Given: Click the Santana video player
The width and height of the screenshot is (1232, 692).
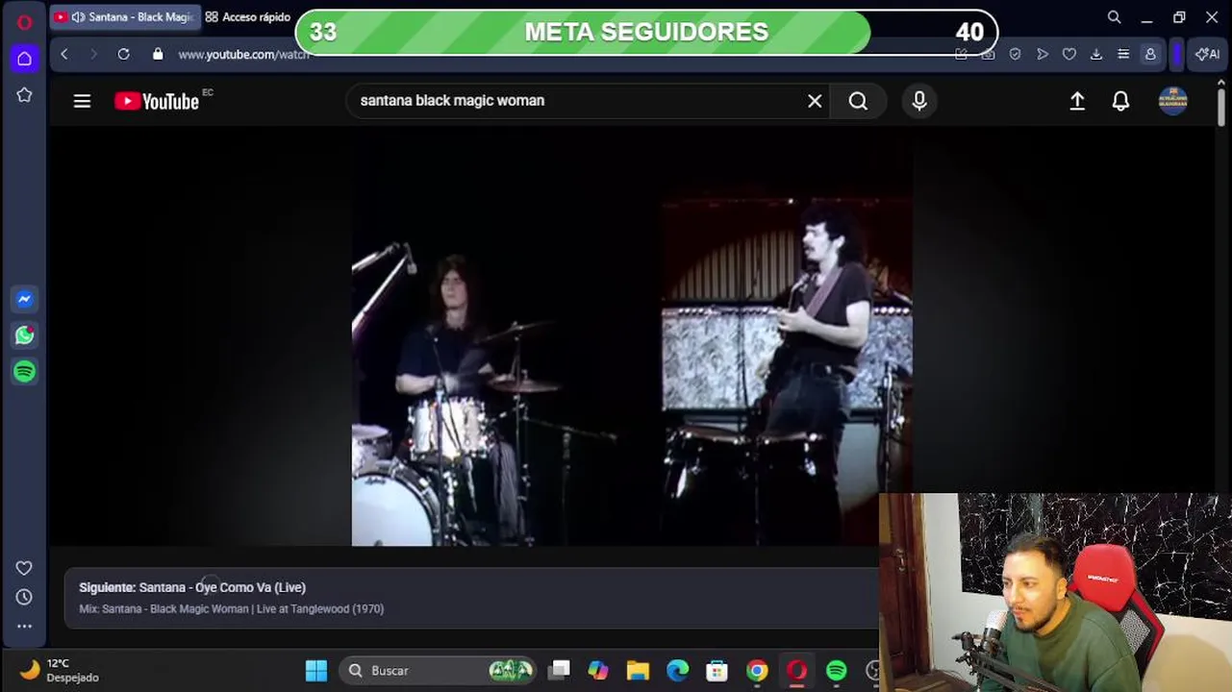Looking at the screenshot, I should [632, 336].
